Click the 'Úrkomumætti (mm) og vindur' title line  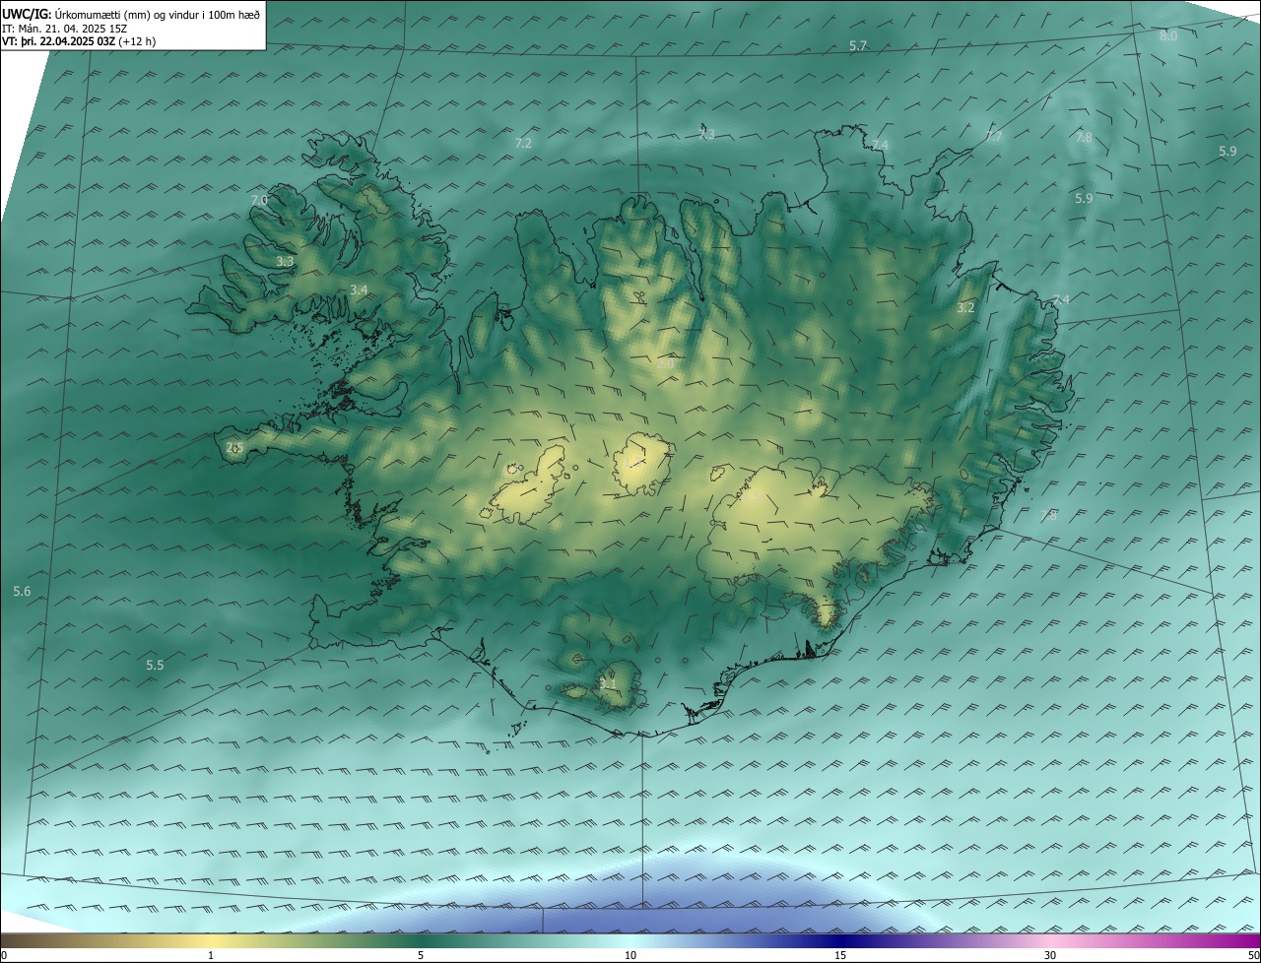pos(131,14)
